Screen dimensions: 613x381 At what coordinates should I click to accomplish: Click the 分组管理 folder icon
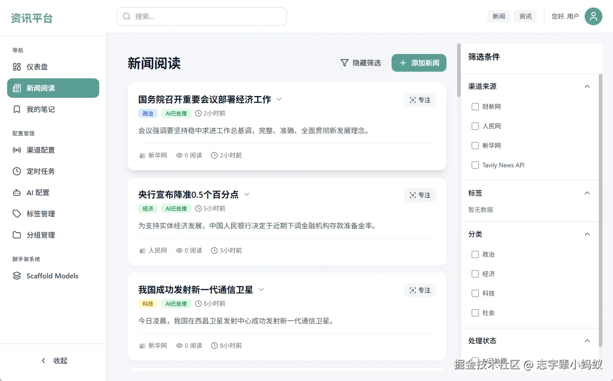[x=17, y=235]
